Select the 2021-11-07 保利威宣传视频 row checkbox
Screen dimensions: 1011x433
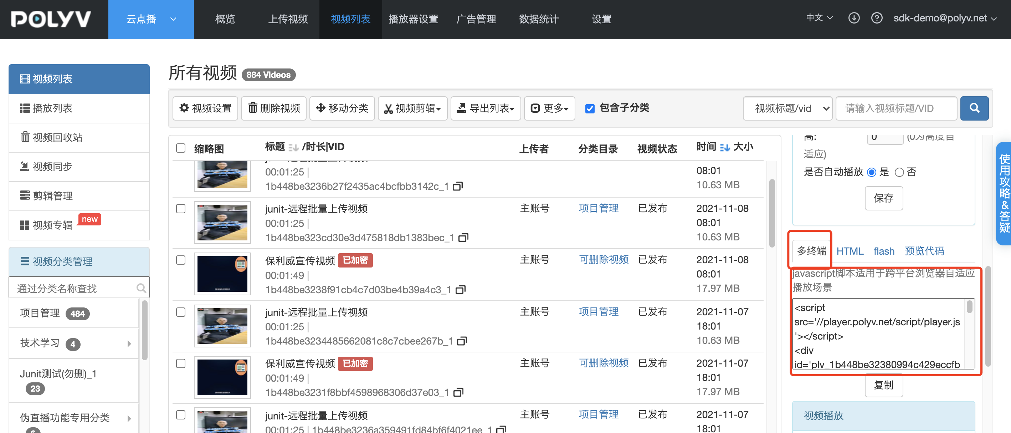pos(180,363)
